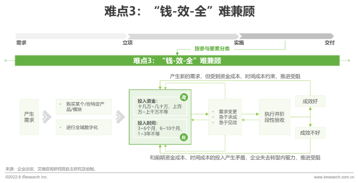Click the 执行并阶段性验收 box
Screen dimensions: 358x183
coord(274,117)
